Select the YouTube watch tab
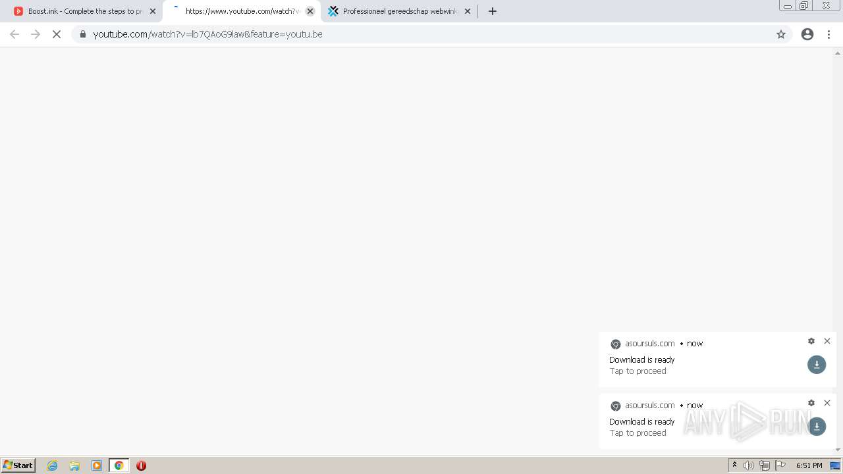 (242, 11)
